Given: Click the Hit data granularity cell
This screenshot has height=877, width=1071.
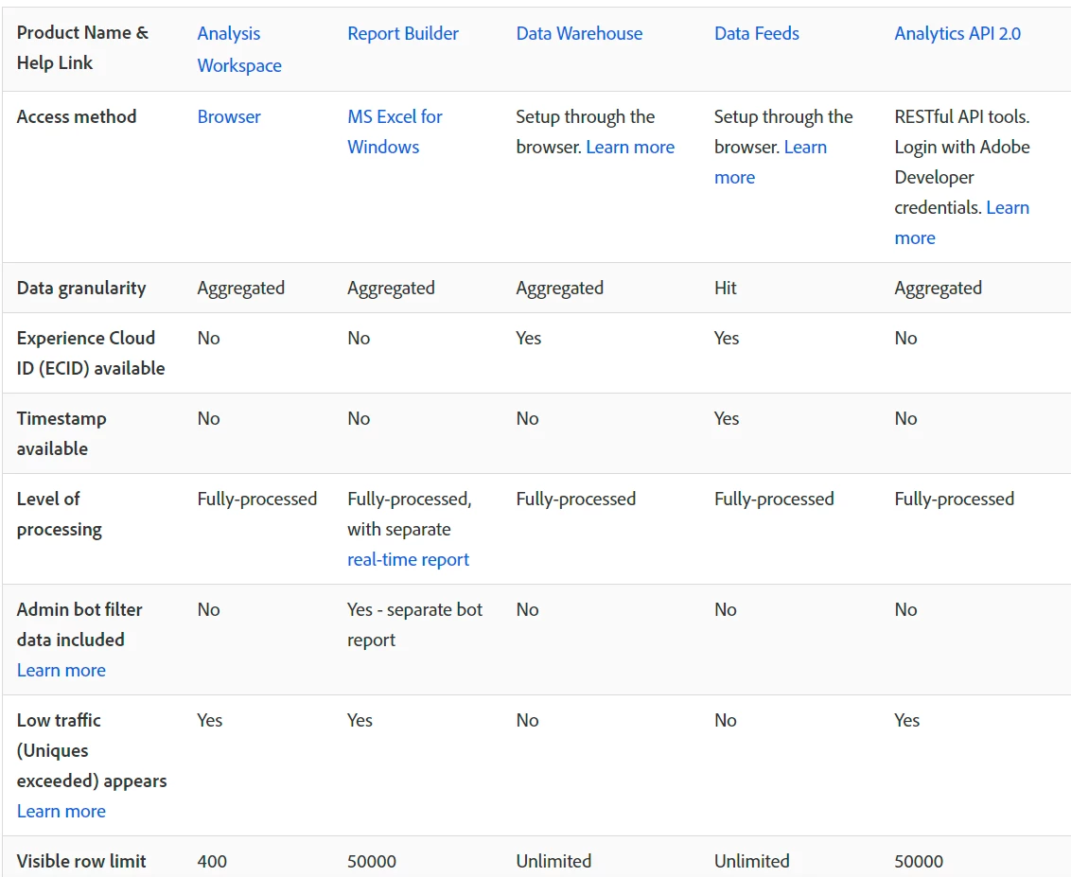Looking at the screenshot, I should 726,288.
